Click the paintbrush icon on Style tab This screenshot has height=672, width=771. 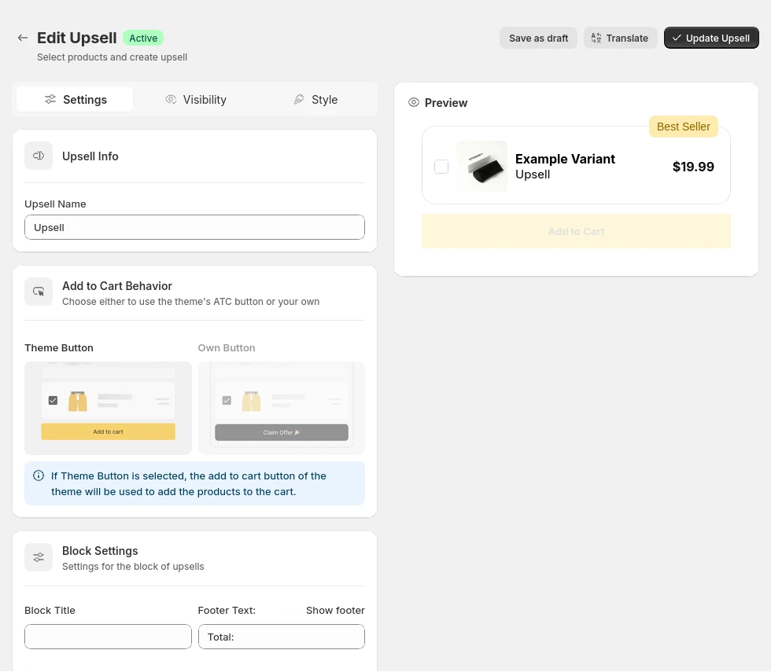pyautogui.click(x=299, y=99)
